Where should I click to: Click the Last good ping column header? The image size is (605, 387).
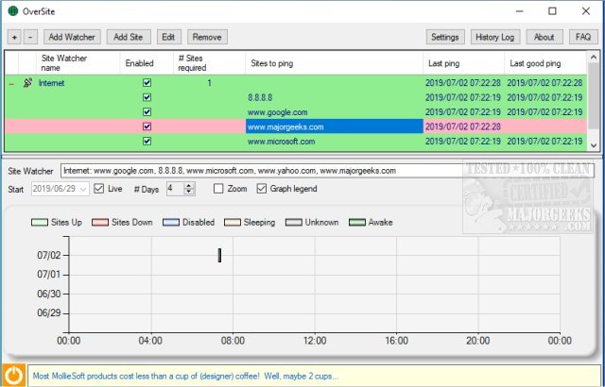(545, 63)
